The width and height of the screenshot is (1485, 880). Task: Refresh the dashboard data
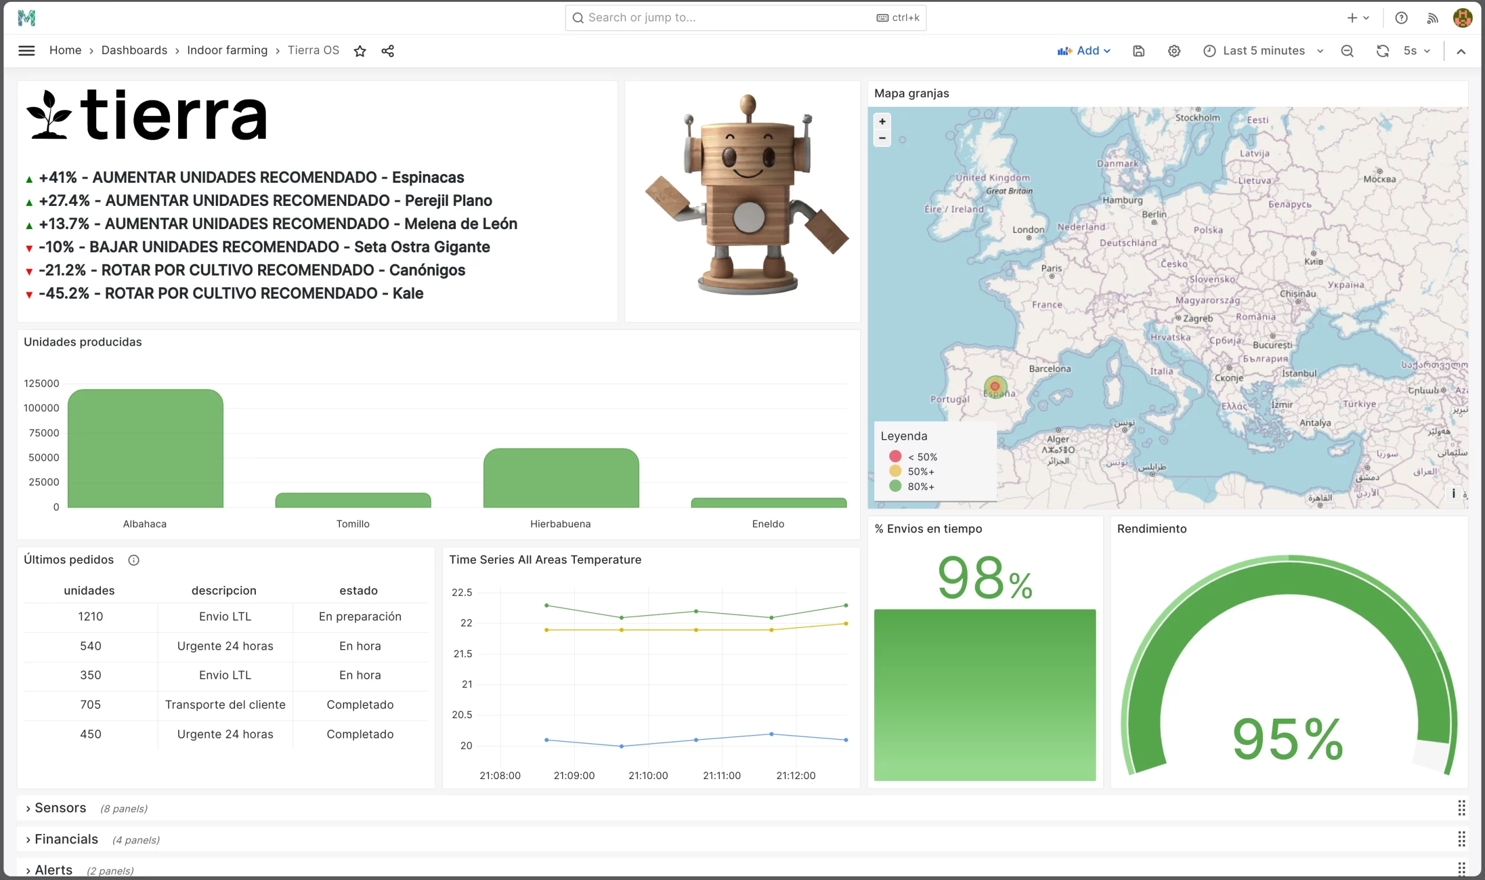click(x=1383, y=50)
